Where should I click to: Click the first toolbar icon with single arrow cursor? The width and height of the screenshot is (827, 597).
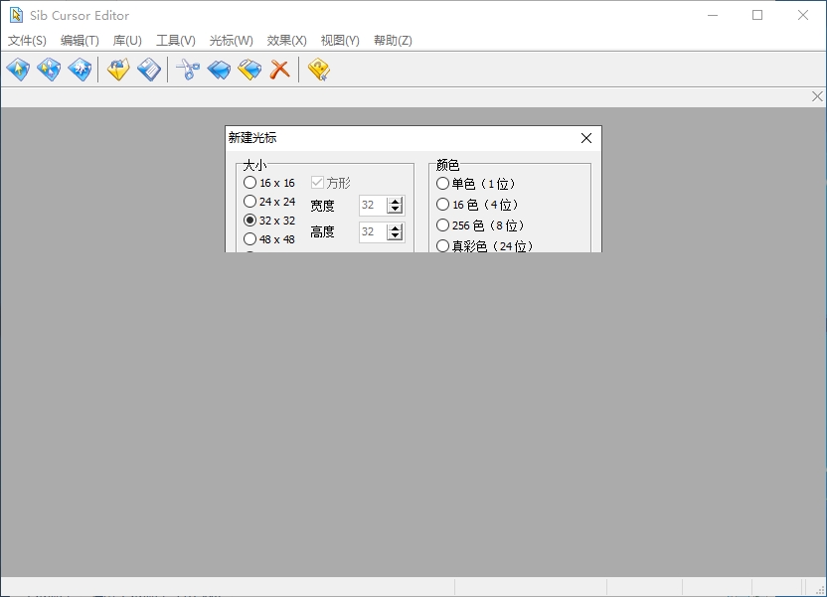click(x=19, y=70)
